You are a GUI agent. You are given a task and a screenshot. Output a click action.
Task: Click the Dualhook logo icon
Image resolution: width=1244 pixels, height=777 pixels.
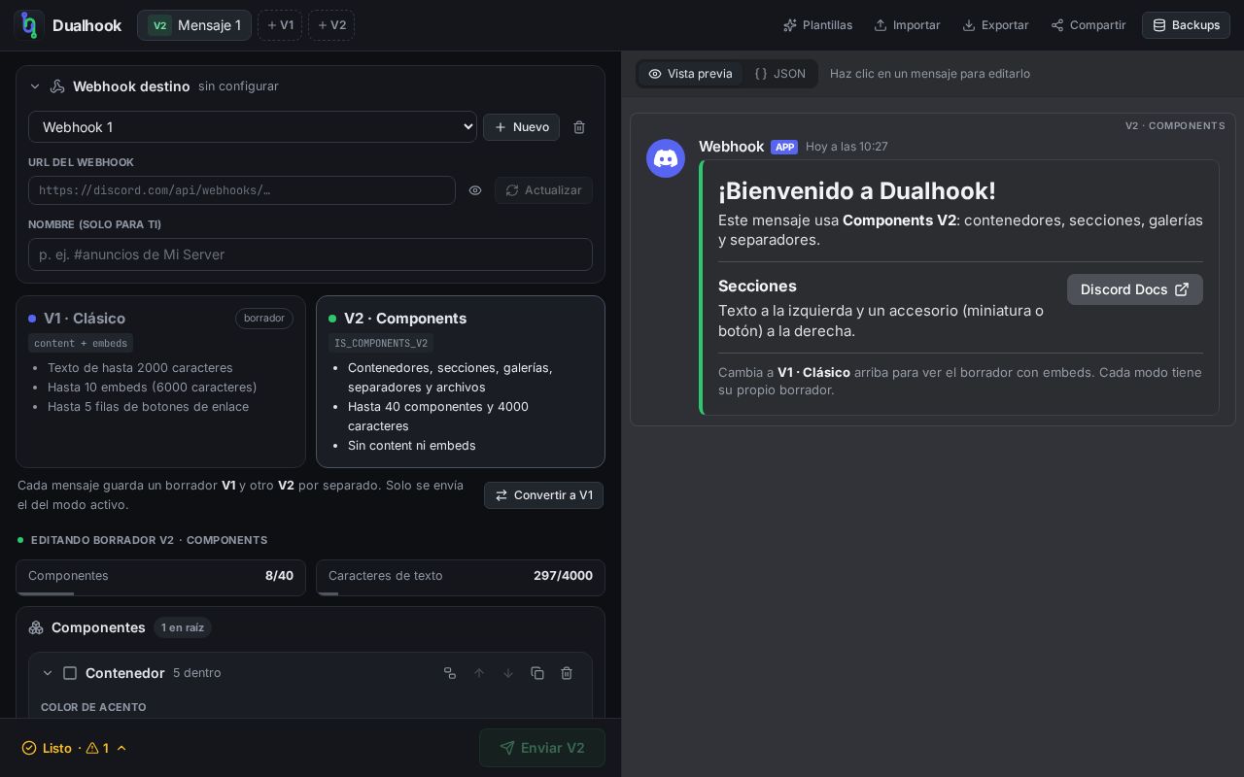[29, 25]
